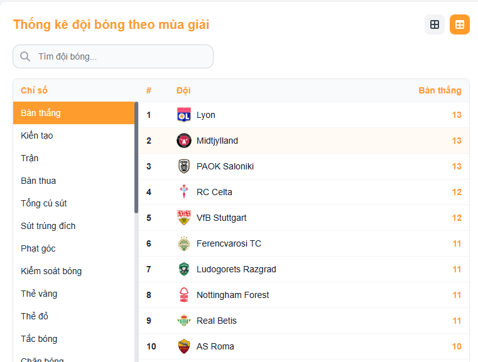This screenshot has height=362, width=478.
Task: Click the Lyon club logo
Action: 183,115
